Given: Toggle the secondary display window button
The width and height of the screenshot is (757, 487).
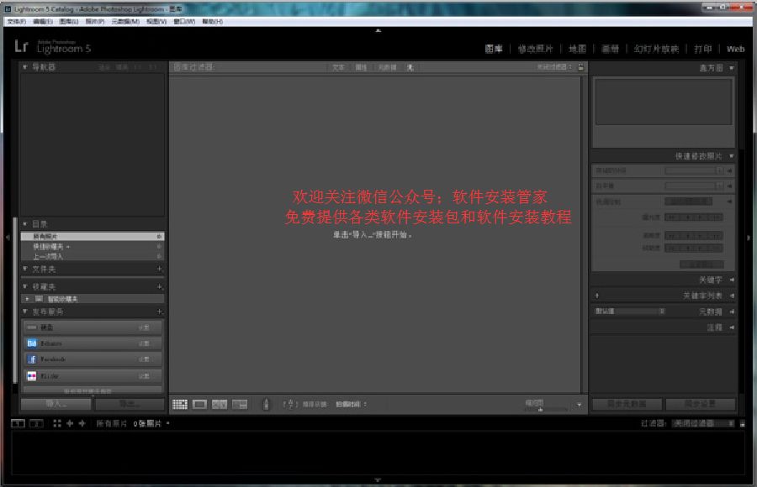Looking at the screenshot, I should click(x=36, y=424).
